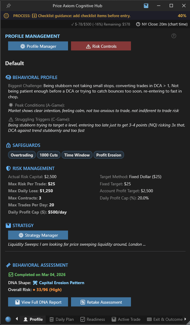Collapse tabs with the left chevron arrow

pos(16,319)
